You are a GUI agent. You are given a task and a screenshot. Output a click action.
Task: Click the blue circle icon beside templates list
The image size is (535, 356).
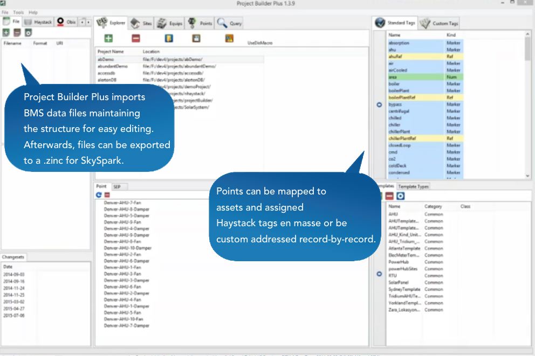[379, 274]
